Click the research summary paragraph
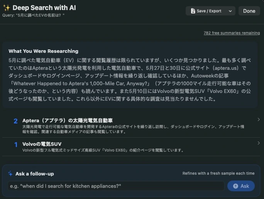This screenshot has width=264, height=199. [130, 79]
